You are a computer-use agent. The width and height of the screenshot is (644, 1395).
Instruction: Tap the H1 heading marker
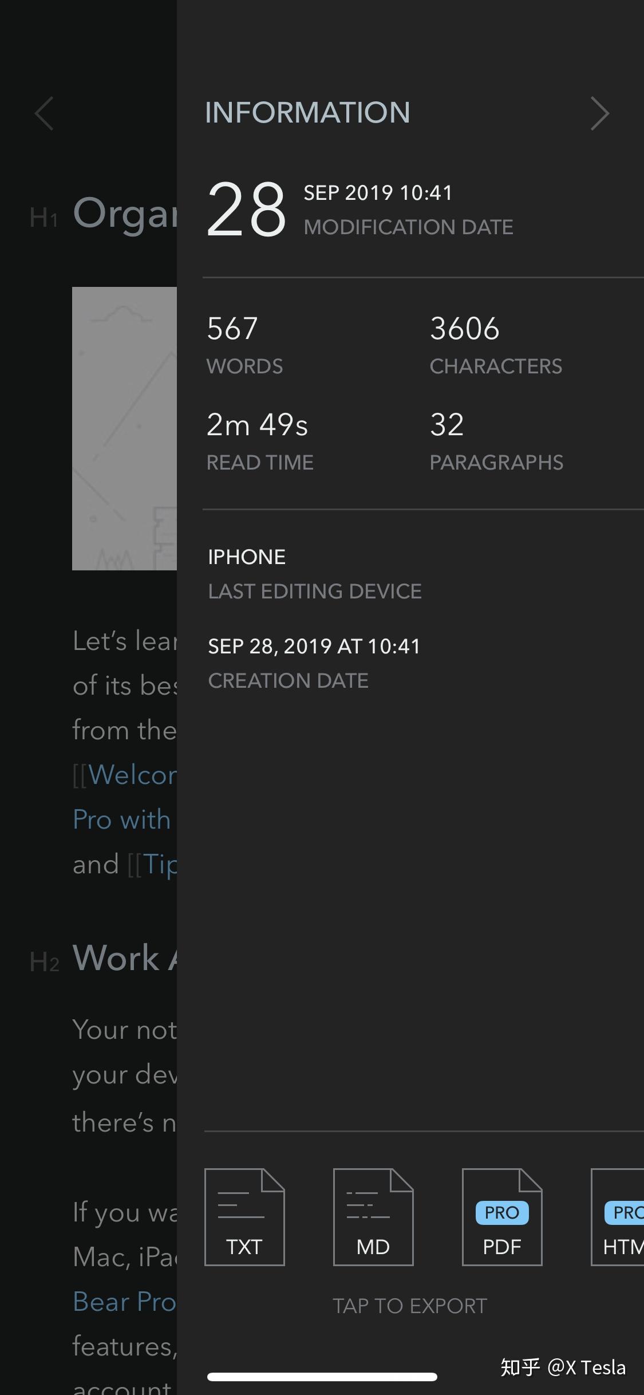(44, 218)
